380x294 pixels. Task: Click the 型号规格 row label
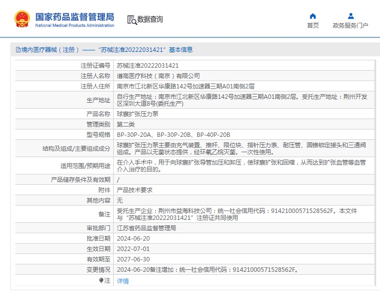(98, 135)
